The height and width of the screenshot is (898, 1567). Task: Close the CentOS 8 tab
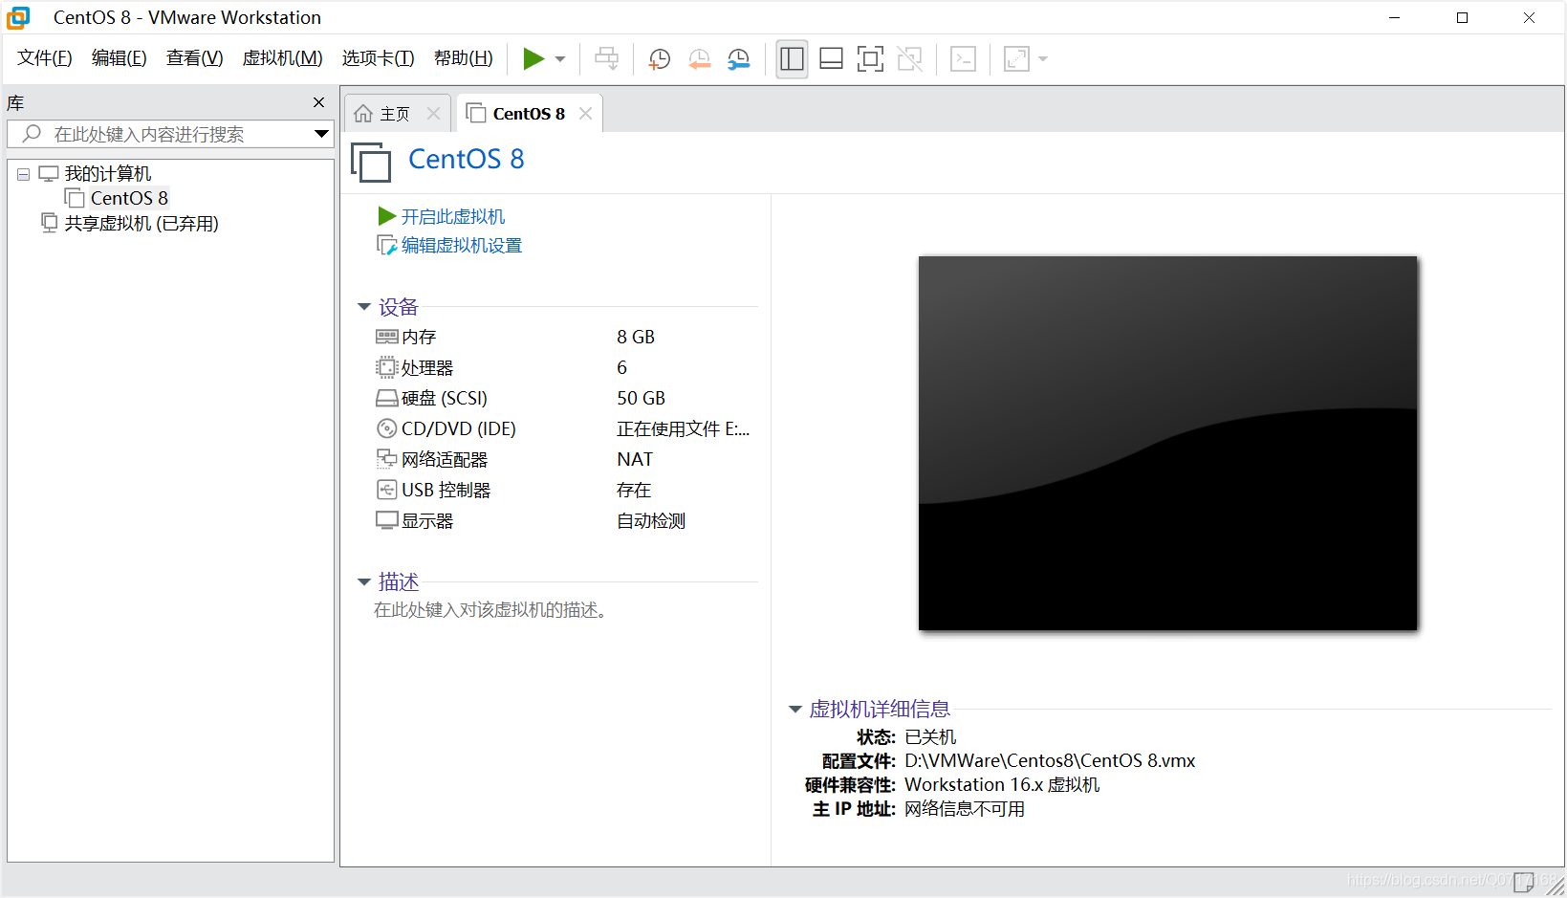tap(586, 114)
